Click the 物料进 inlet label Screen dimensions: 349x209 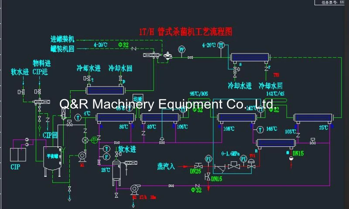(42, 63)
